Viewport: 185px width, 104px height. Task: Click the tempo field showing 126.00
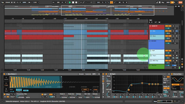pyautogui.click(x=7, y=2)
